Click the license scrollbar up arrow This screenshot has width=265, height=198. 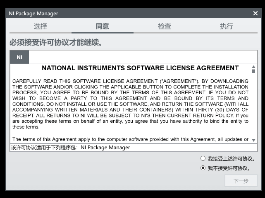(x=253, y=67)
